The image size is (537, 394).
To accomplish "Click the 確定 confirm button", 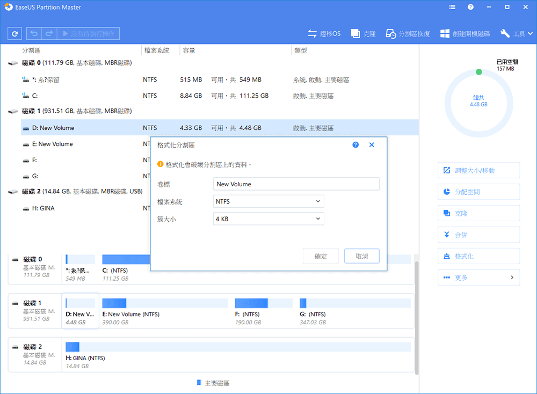I will point(321,256).
